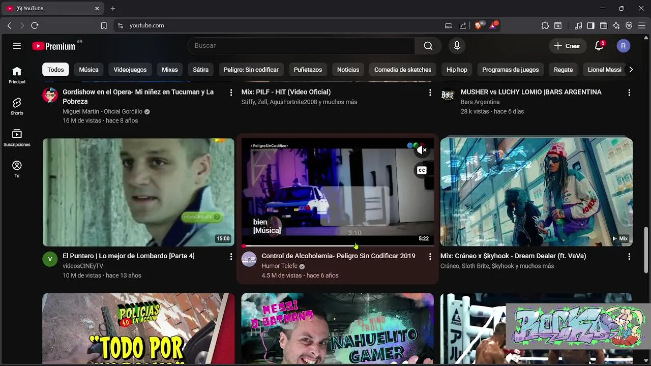Open options menu for Mix: PILF
The image size is (651, 366).
pyautogui.click(x=430, y=93)
